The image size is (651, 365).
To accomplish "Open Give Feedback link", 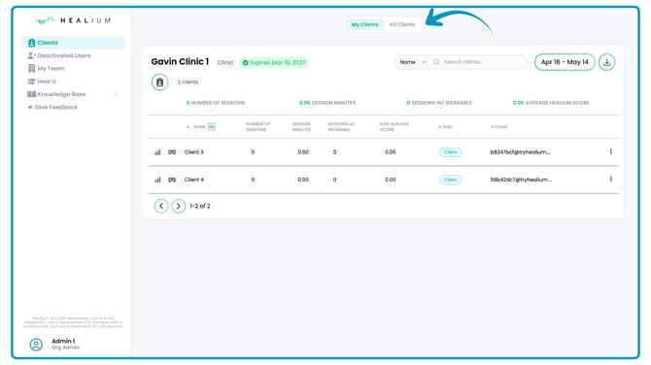I will [52, 107].
